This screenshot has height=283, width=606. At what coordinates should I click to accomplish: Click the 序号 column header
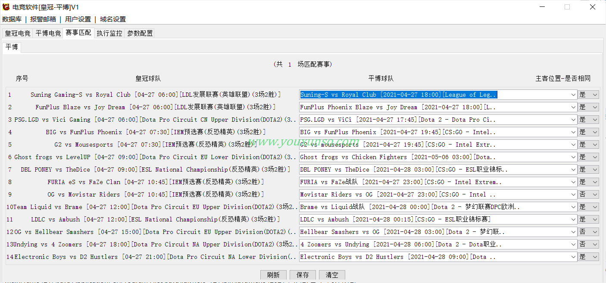coord(22,79)
